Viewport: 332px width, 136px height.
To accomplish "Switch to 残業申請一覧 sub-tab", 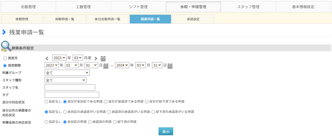I will 150,19.
